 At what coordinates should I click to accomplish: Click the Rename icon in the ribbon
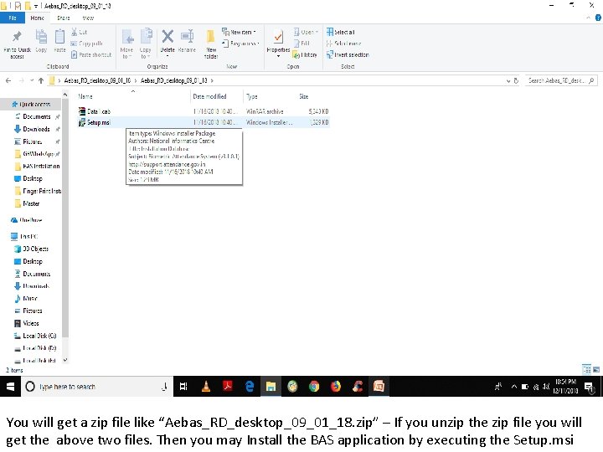coord(188,37)
